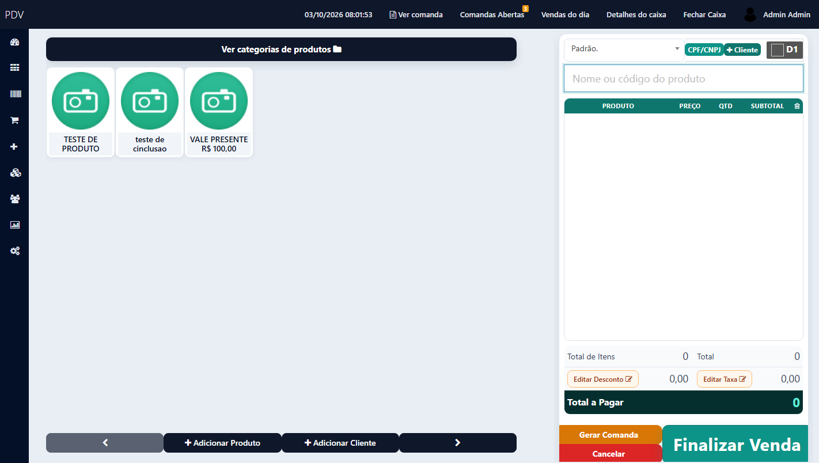819x463 pixels.
Task: Click Fechar Caixa in top bar
Action: [704, 15]
